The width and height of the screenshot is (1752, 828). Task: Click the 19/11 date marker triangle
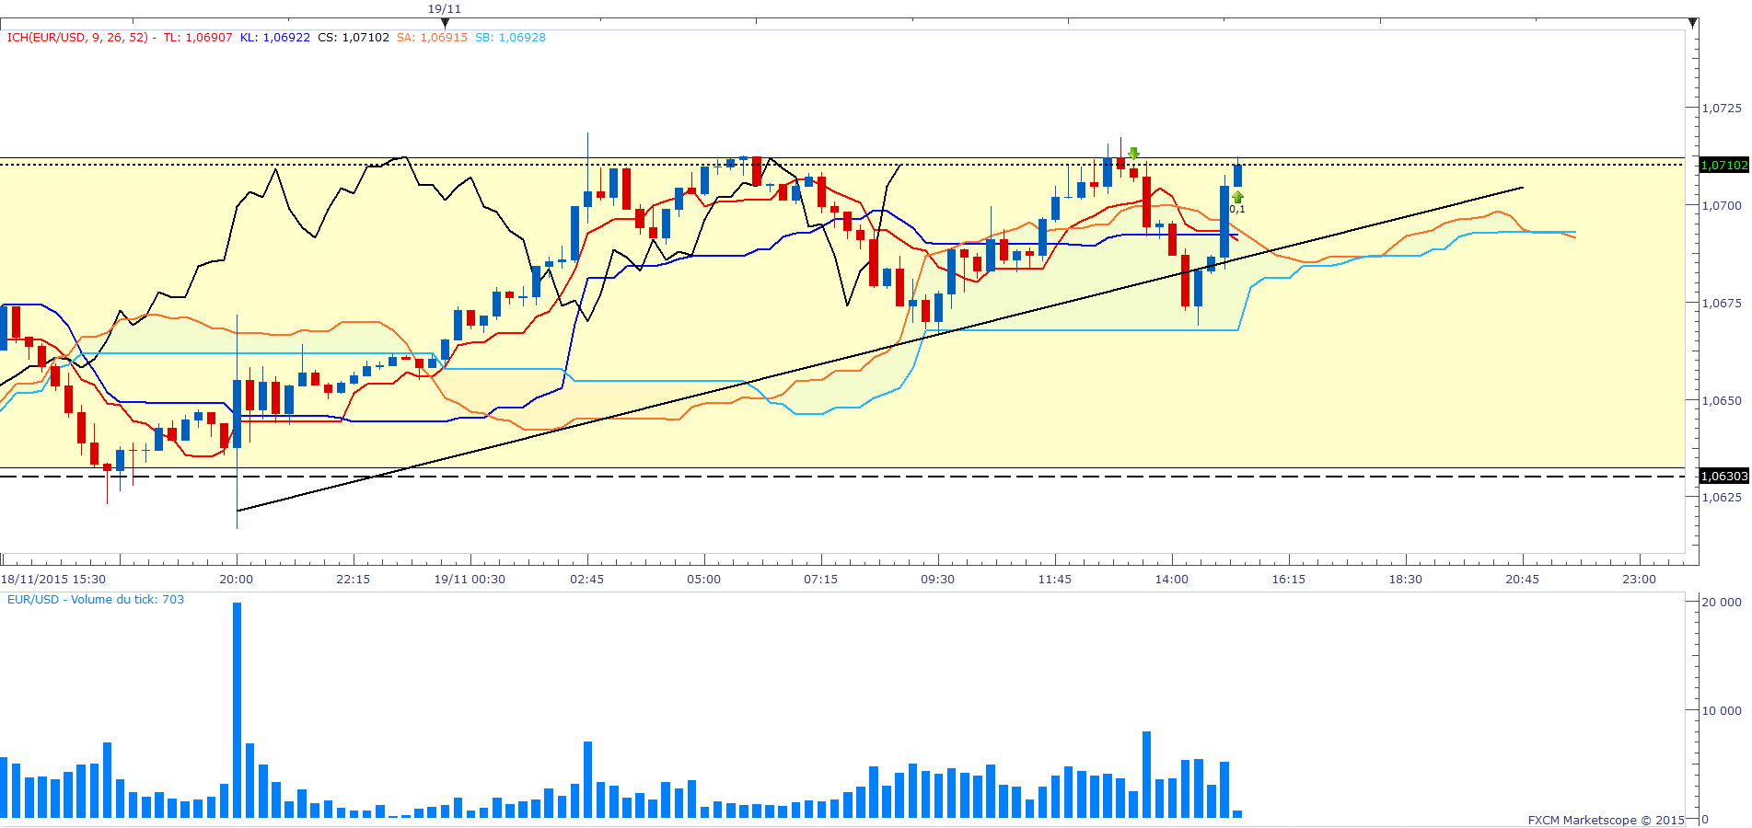coord(445,21)
